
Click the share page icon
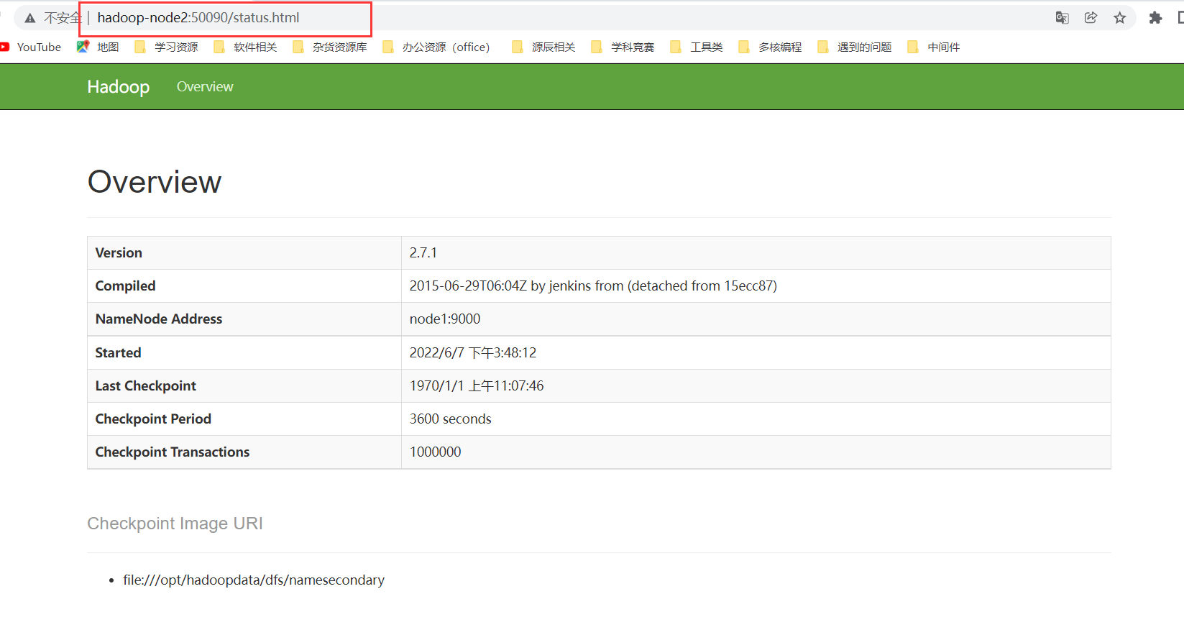tap(1091, 18)
